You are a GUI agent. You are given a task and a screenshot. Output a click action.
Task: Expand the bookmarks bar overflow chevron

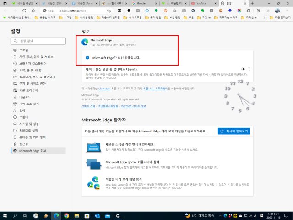pos(264,17)
